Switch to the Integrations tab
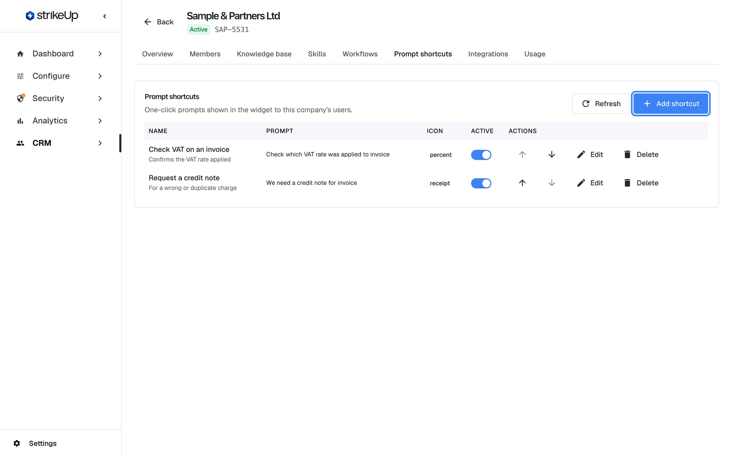 pos(488,54)
